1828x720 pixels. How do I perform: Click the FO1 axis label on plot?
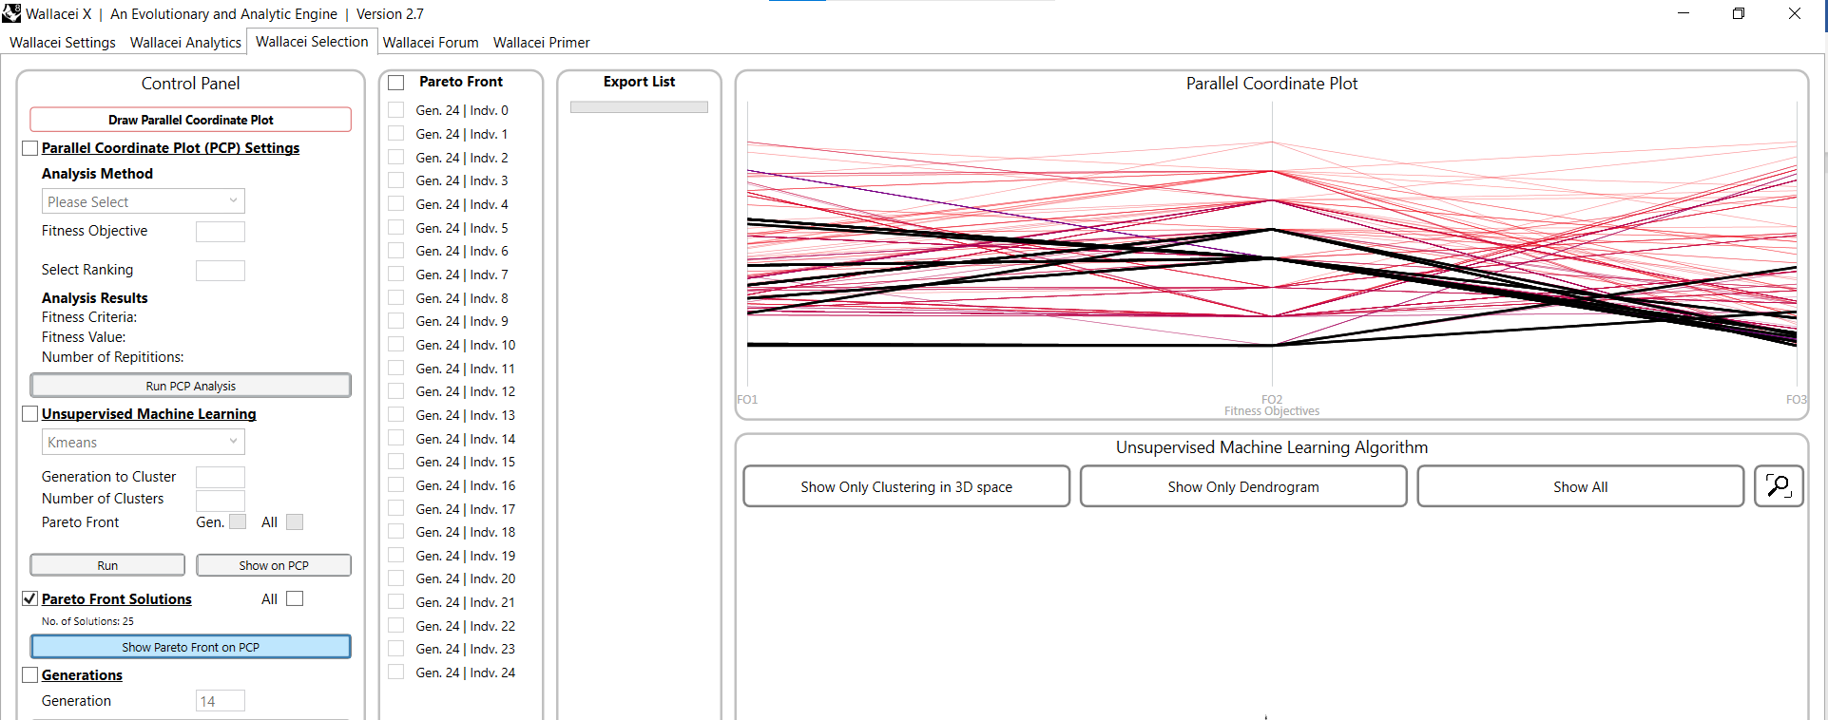click(747, 400)
